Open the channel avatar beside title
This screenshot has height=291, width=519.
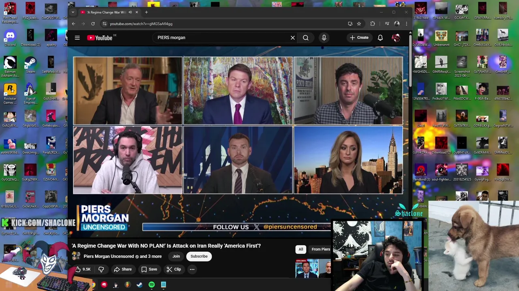tap(76, 256)
